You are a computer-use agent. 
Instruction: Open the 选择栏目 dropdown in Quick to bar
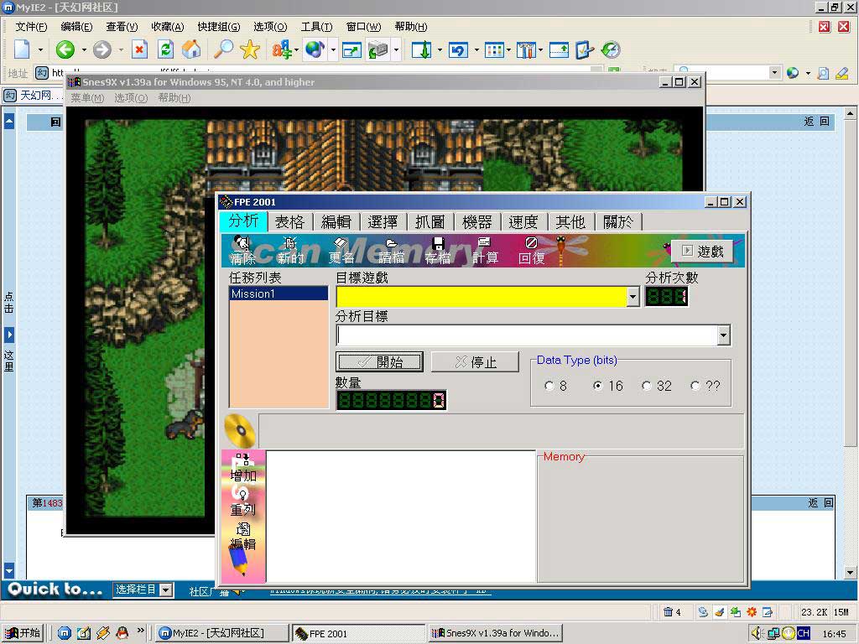pyautogui.click(x=166, y=589)
